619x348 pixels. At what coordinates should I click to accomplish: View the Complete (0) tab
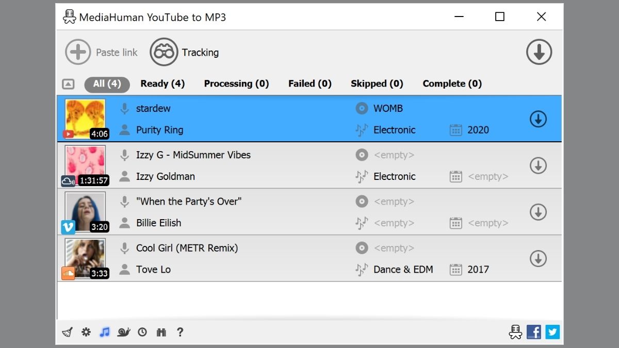[x=451, y=83]
